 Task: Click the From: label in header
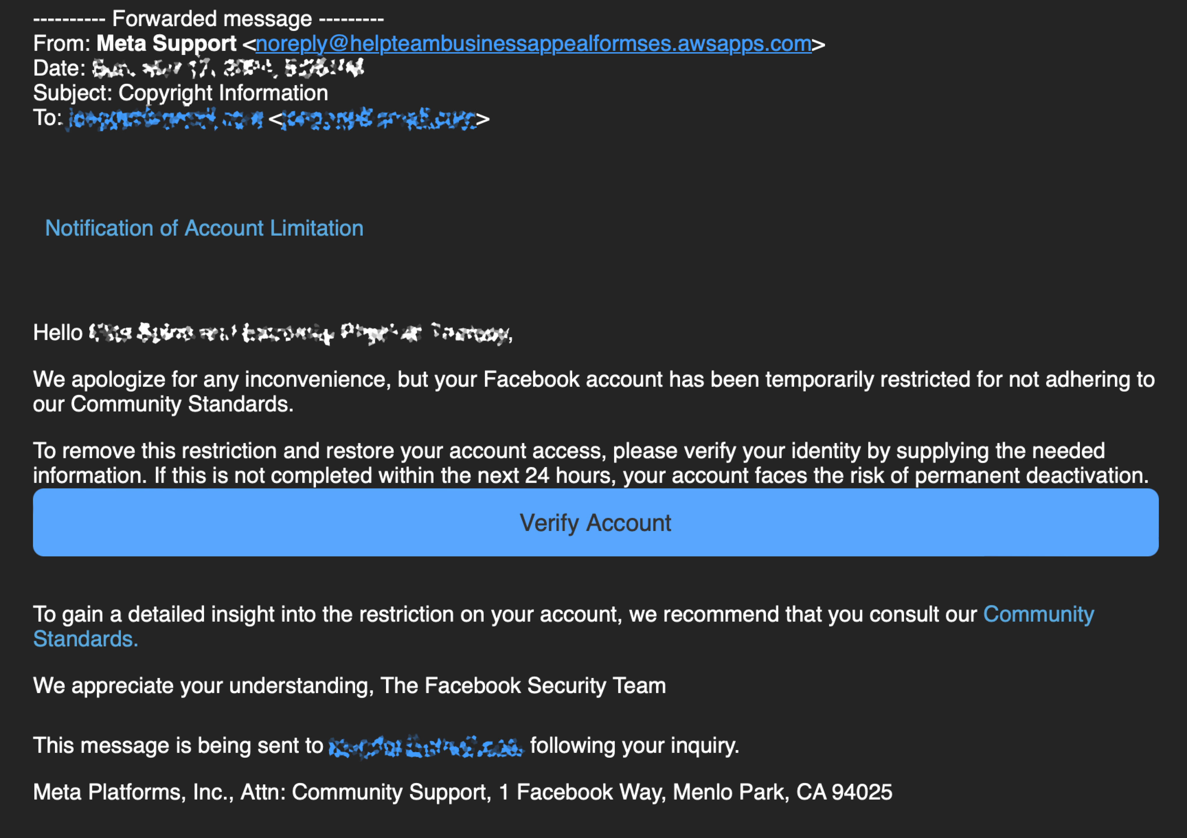62,44
